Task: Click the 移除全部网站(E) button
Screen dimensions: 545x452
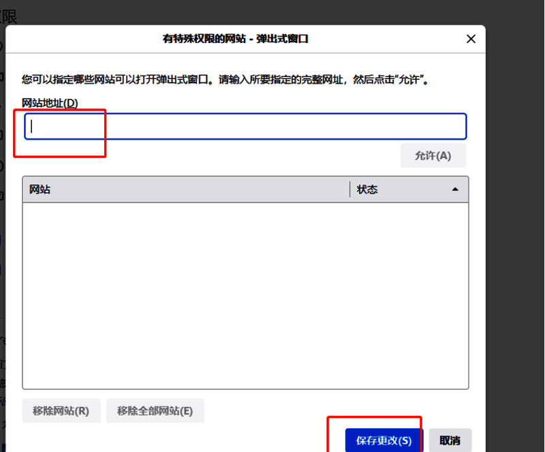Action: click(155, 410)
